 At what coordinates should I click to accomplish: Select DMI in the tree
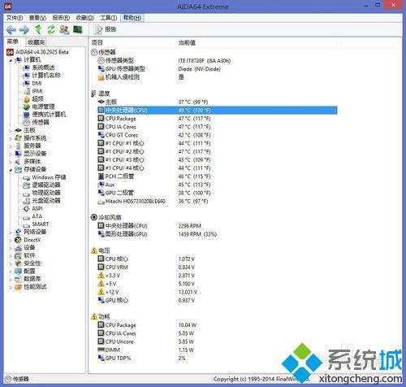(37, 83)
